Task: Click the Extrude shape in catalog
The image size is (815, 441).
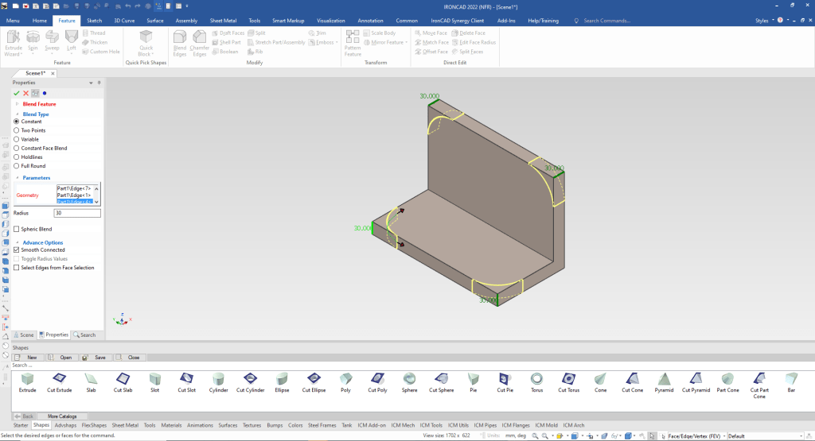Action: 28,379
